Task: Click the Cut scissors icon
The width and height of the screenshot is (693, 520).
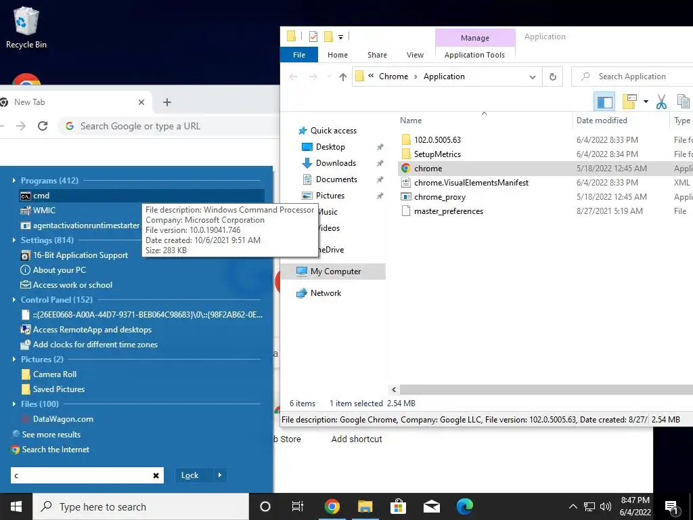Action: [661, 102]
